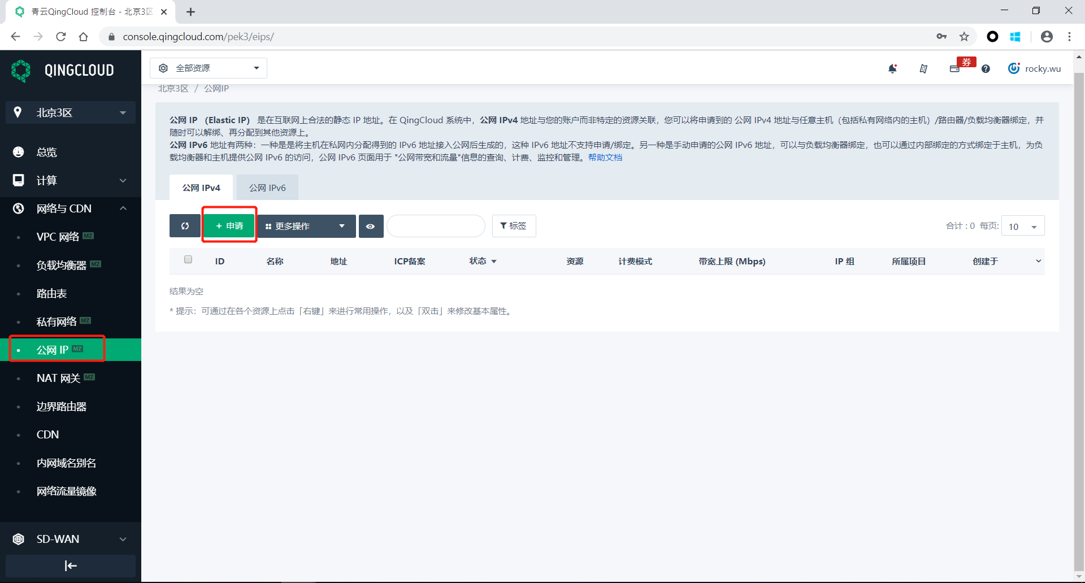Click the 标签 filter button
This screenshot has width=1085, height=583.
[x=514, y=226]
